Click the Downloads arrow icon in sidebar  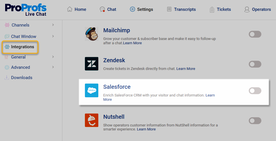click(7, 78)
